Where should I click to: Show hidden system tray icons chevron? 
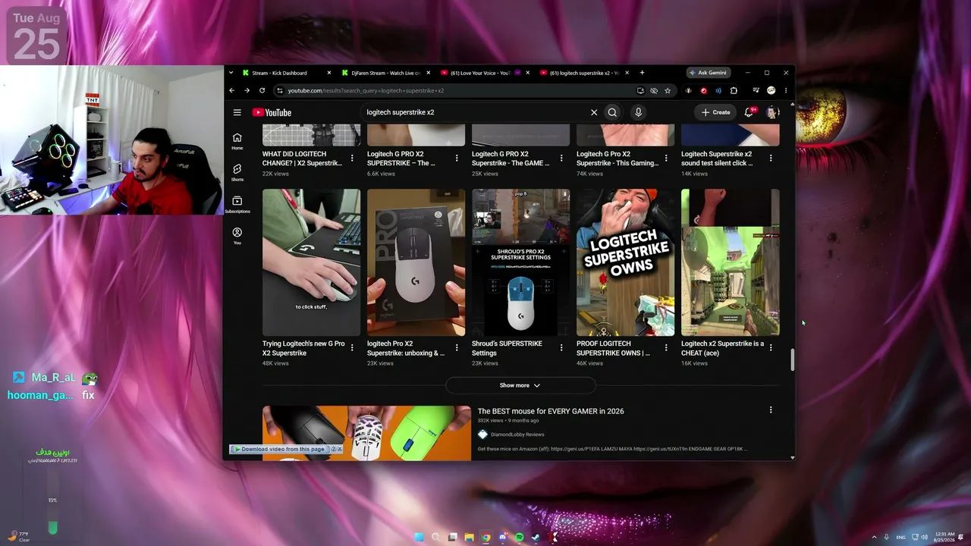[x=874, y=538]
